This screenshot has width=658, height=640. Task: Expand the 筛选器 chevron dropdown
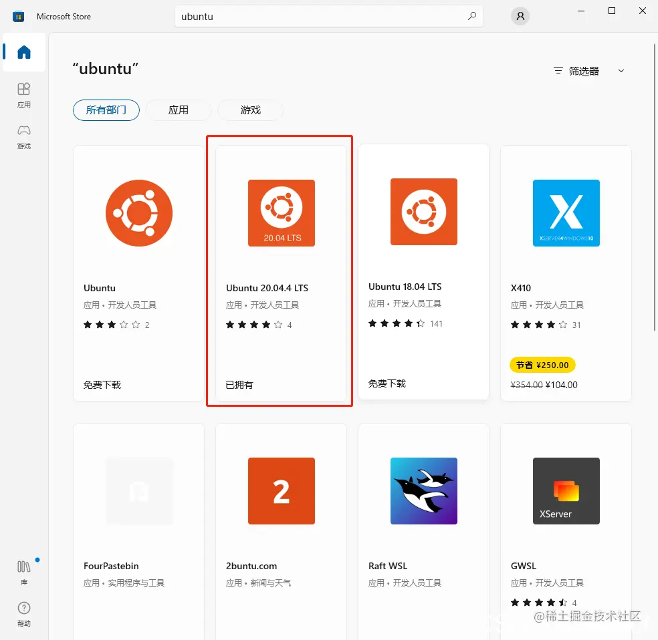pyautogui.click(x=621, y=71)
